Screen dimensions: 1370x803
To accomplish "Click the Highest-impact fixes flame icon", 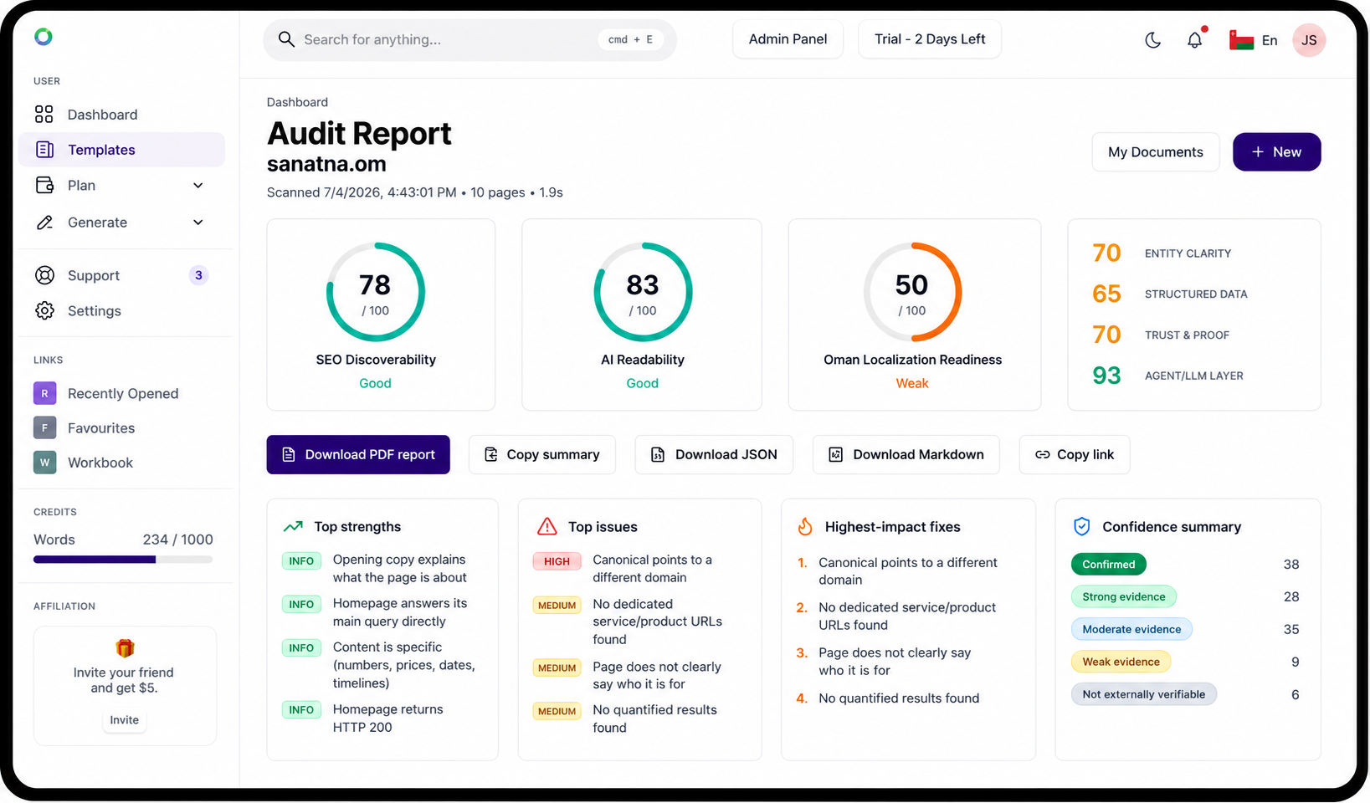I will (x=804, y=526).
